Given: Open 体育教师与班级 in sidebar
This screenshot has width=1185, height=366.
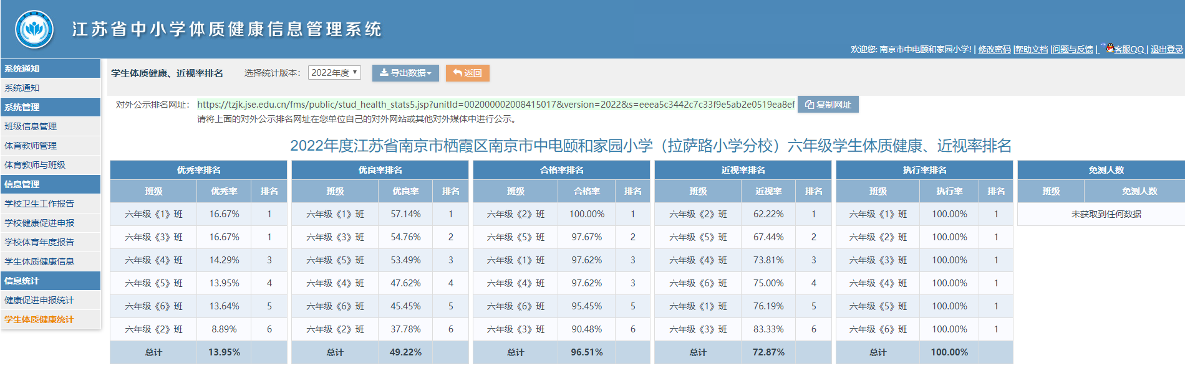Looking at the screenshot, I should 51,165.
